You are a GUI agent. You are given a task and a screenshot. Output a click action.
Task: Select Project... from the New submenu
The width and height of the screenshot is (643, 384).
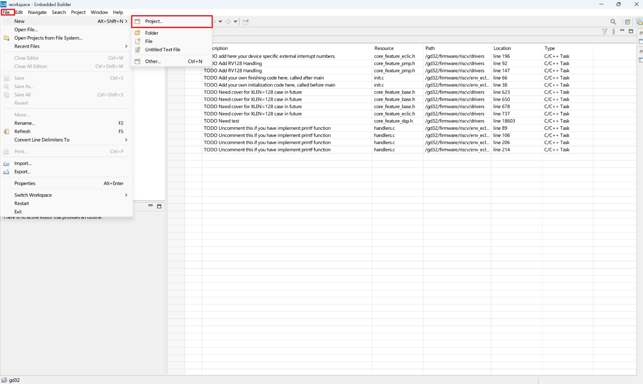154,21
